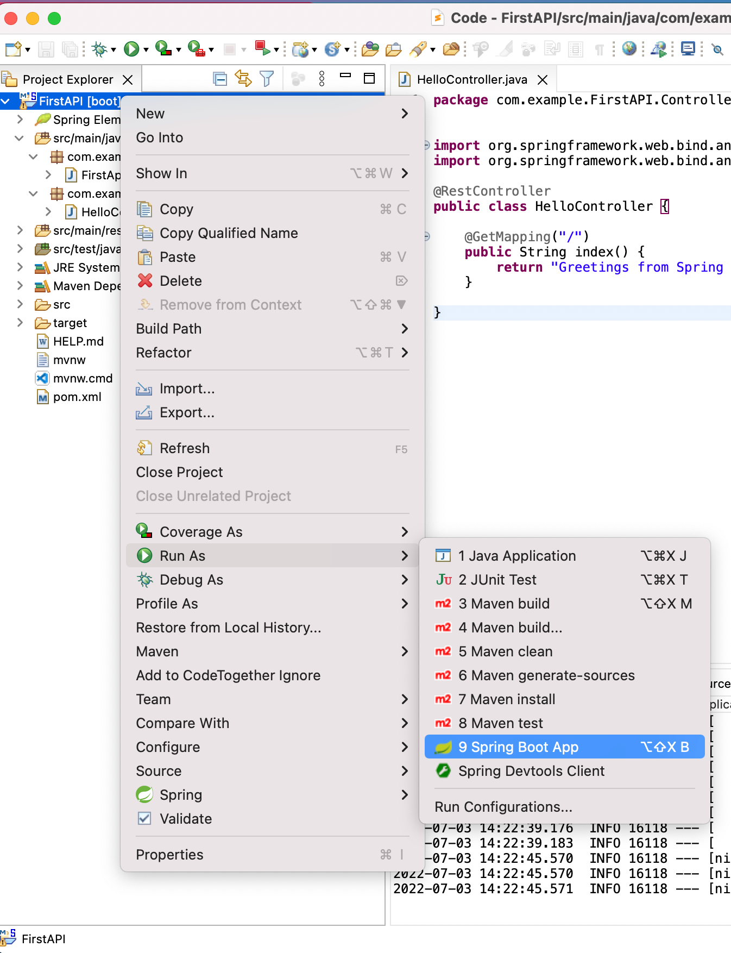
Task: Maximize the Project Explorer view
Action: click(x=369, y=78)
